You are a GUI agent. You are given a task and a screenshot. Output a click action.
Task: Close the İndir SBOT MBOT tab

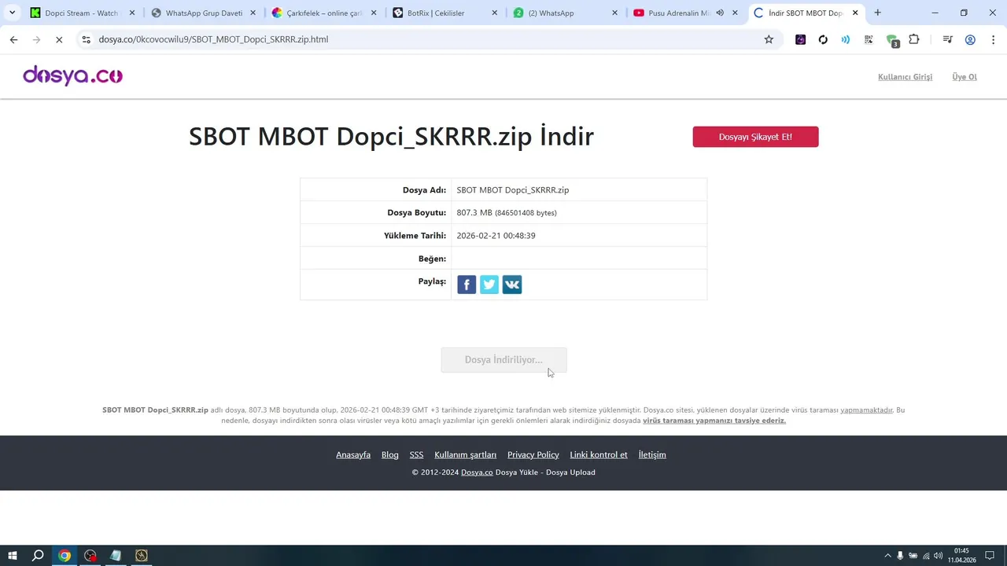click(856, 13)
